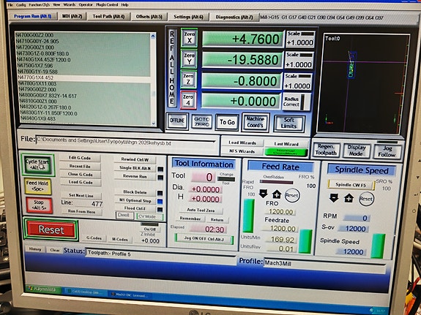Click the red Reset button
Viewport: 421px width, 315px height.
click(x=51, y=229)
